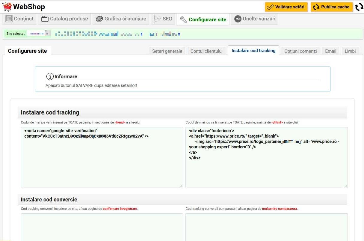
Task: Click the "Apasati butonul SALVARE" notice text
Action: pos(91,85)
